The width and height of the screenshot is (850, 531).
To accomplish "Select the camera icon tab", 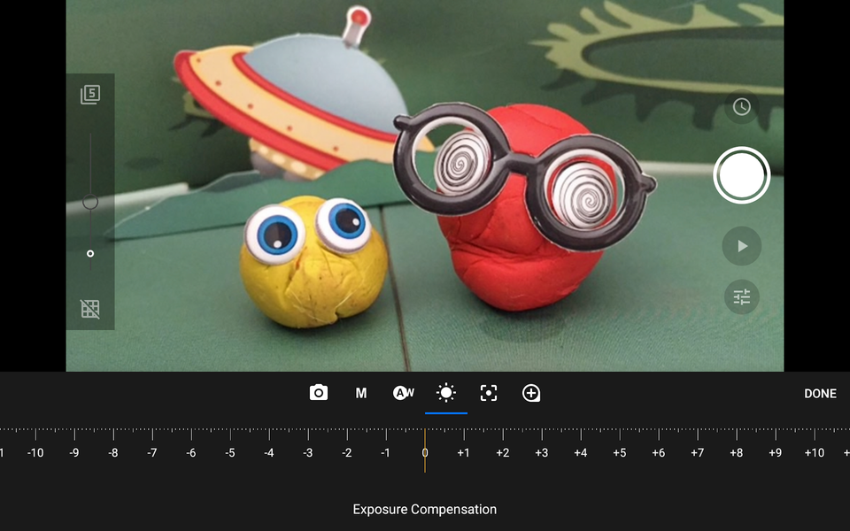I will pos(319,393).
